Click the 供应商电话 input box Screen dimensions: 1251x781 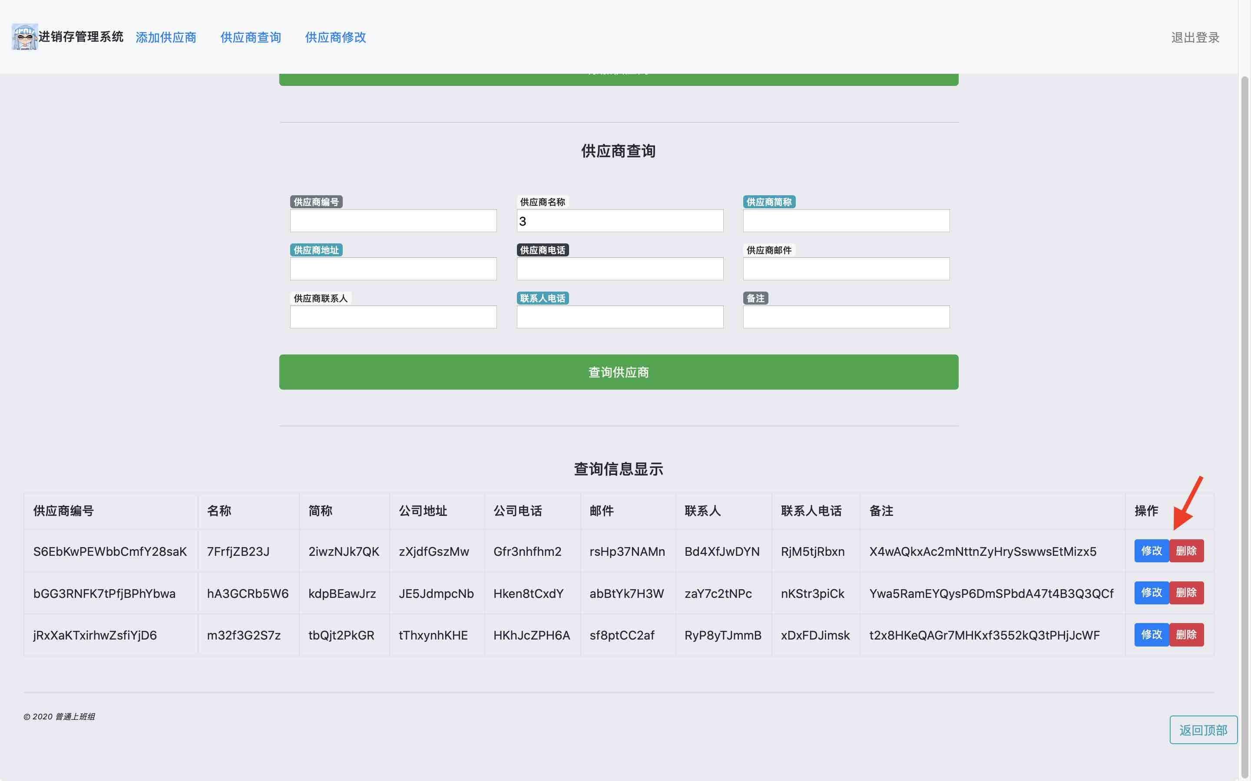pyautogui.click(x=619, y=269)
